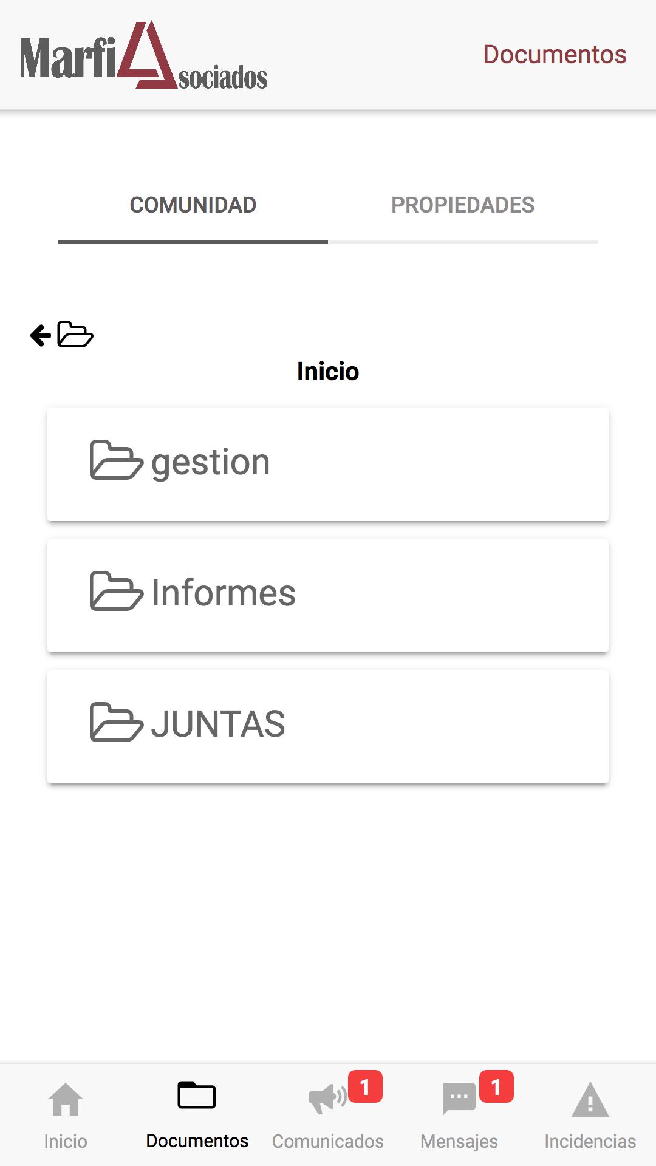Click the Comunicados notification badge
The image size is (656, 1166).
tap(365, 1086)
